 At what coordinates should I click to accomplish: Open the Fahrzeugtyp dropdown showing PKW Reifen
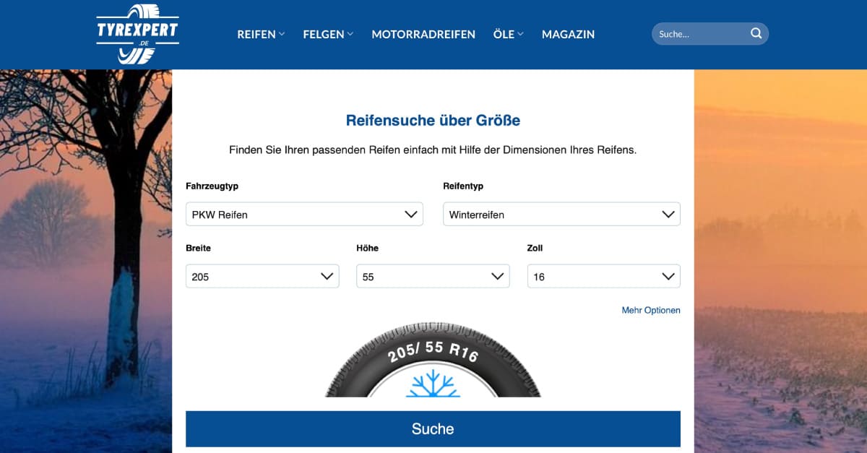pyautogui.click(x=304, y=215)
